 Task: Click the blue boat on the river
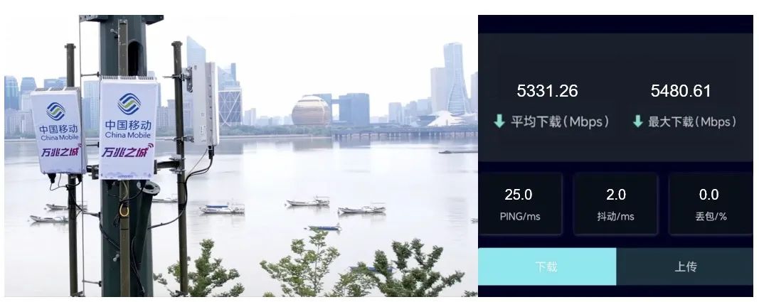(x=324, y=227)
